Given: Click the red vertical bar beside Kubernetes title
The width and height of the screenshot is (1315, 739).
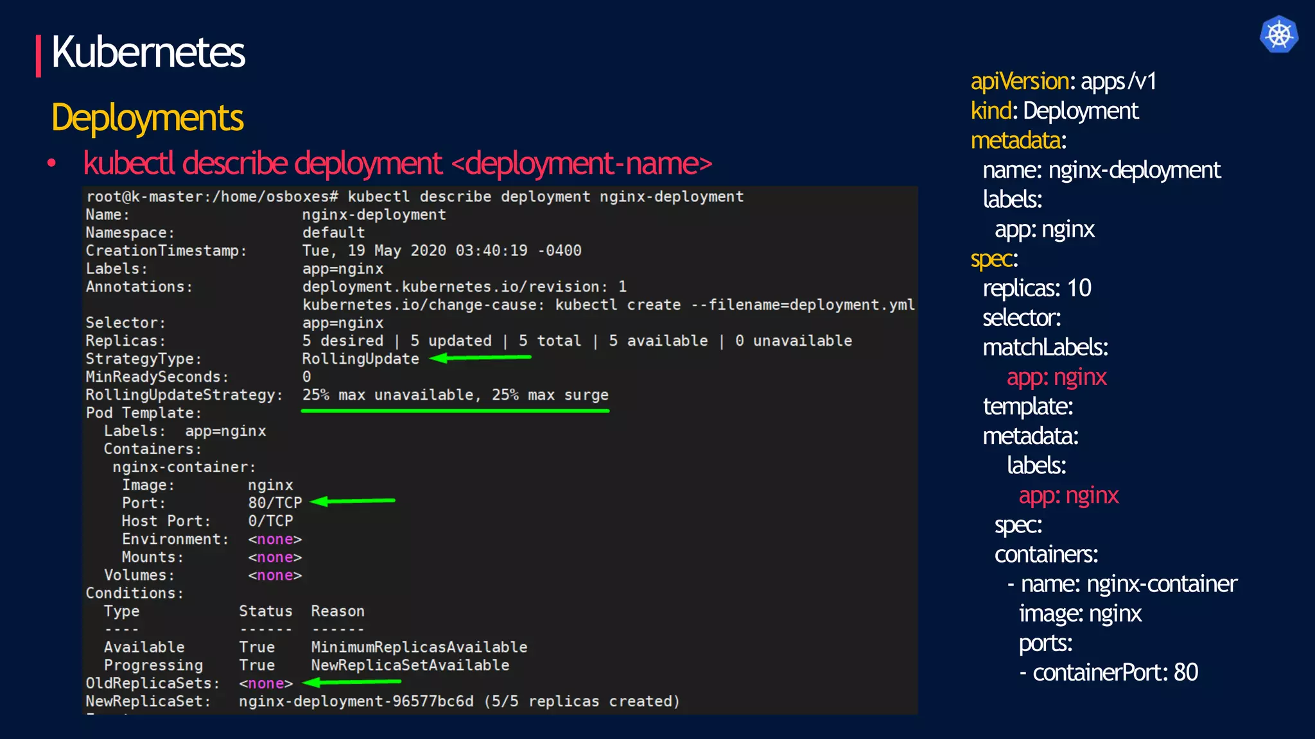Looking at the screenshot, I should click(x=39, y=56).
